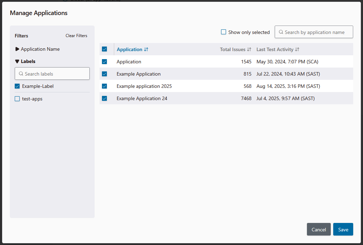The image size is (363, 245).
Task: Uncheck the Application row checkbox
Action: 104,62
